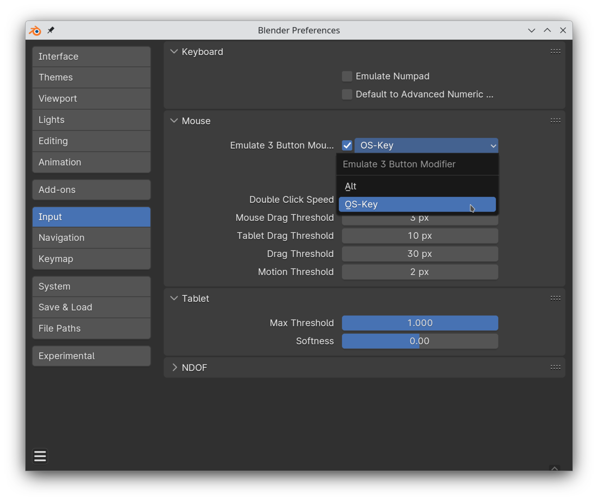Click the Keyboard panel drag-handle grip
598x501 pixels.
(x=555, y=51)
